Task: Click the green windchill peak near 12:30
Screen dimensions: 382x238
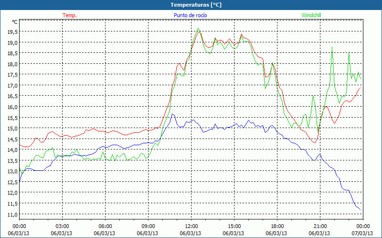Action: 198,29
